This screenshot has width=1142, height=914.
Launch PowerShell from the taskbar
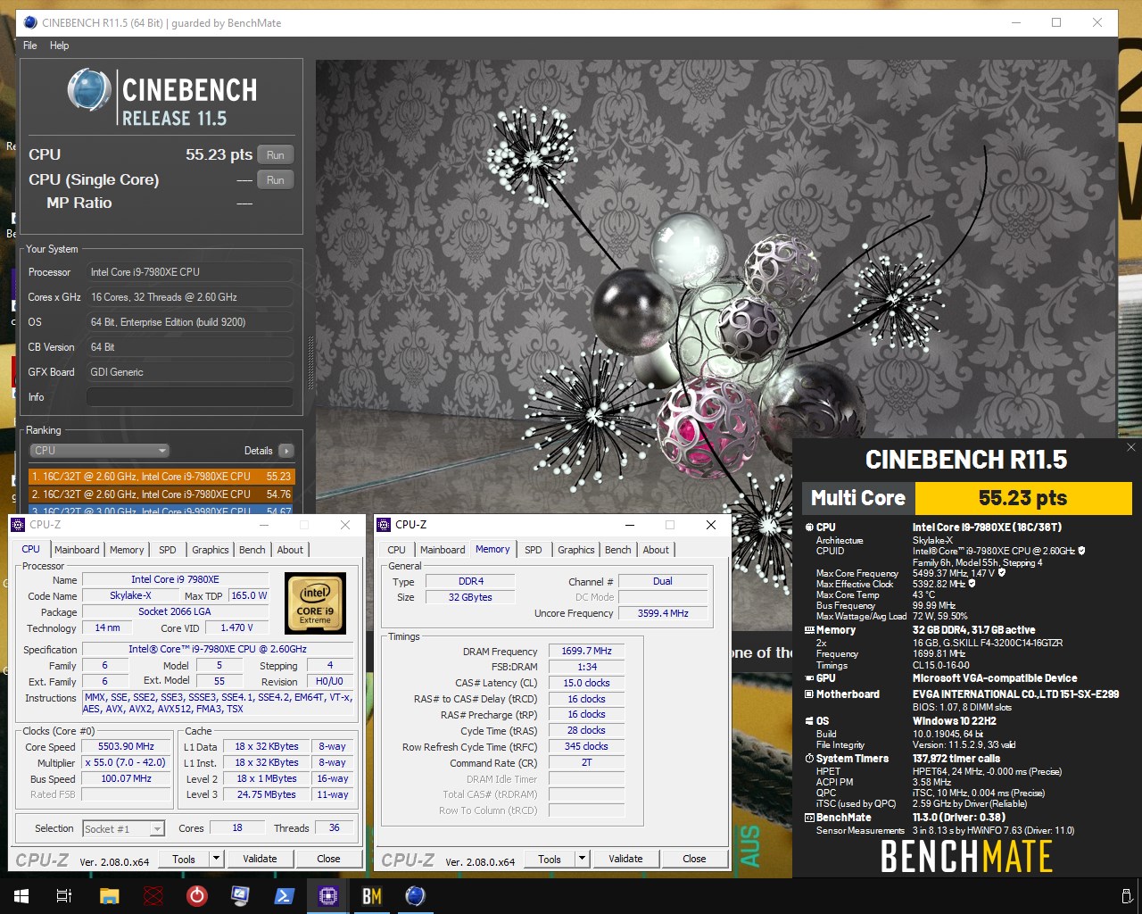pyautogui.click(x=284, y=895)
